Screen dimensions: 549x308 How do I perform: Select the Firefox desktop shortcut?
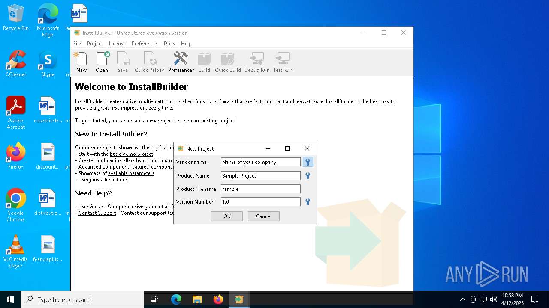(x=16, y=156)
